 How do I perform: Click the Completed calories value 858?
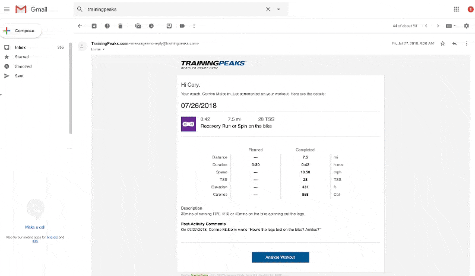[x=305, y=195]
